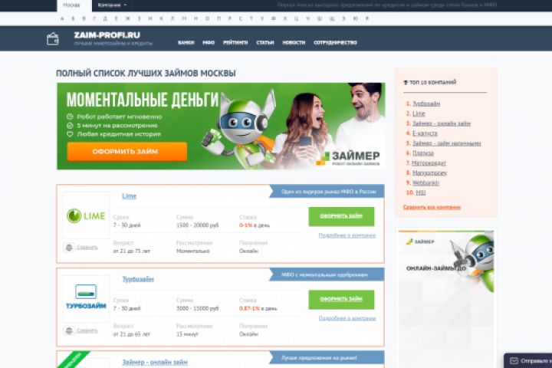Click the 1500 - 20000 руб amount
Screen dimensions: 552x368
coord(198,225)
